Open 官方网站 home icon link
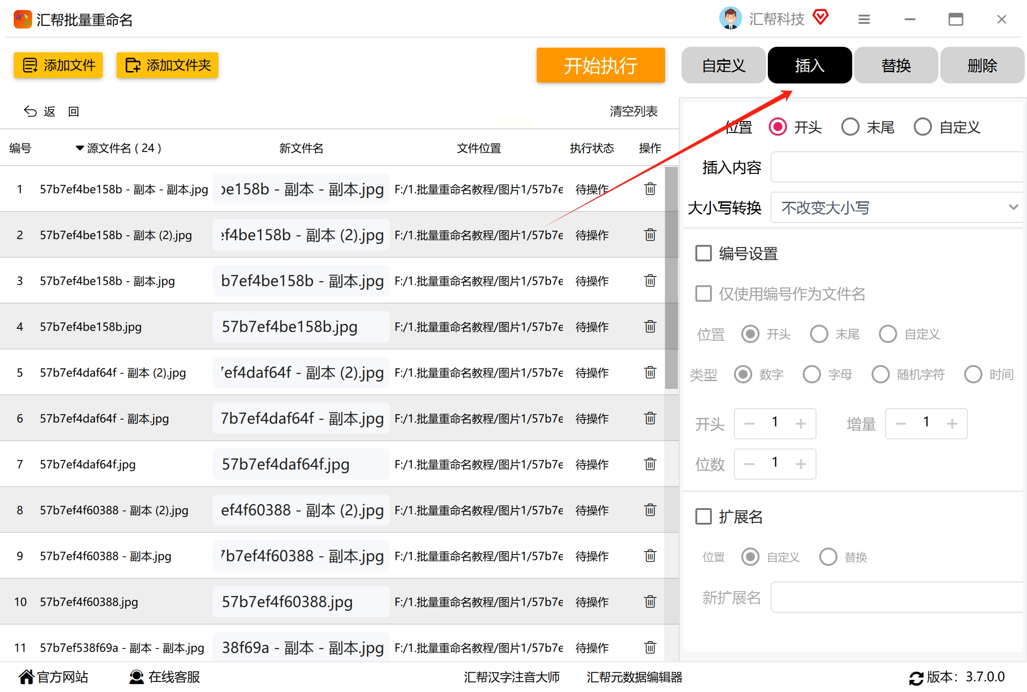The width and height of the screenshot is (1027, 692). pos(27,676)
